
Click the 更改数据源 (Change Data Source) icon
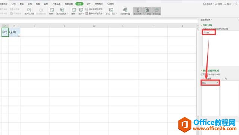click(62, 10)
